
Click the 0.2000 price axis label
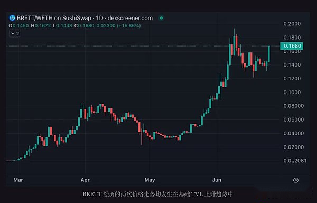click(x=292, y=24)
